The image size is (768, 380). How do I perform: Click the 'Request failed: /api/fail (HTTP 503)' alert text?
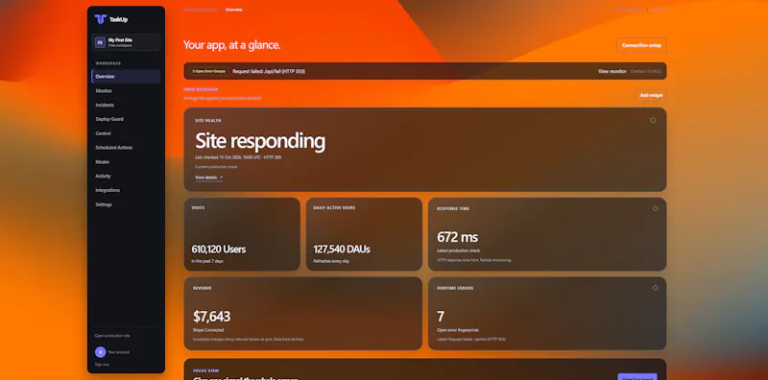[269, 71]
